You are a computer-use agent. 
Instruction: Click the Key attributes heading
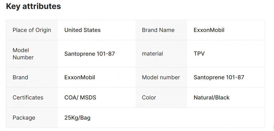click(33, 6)
